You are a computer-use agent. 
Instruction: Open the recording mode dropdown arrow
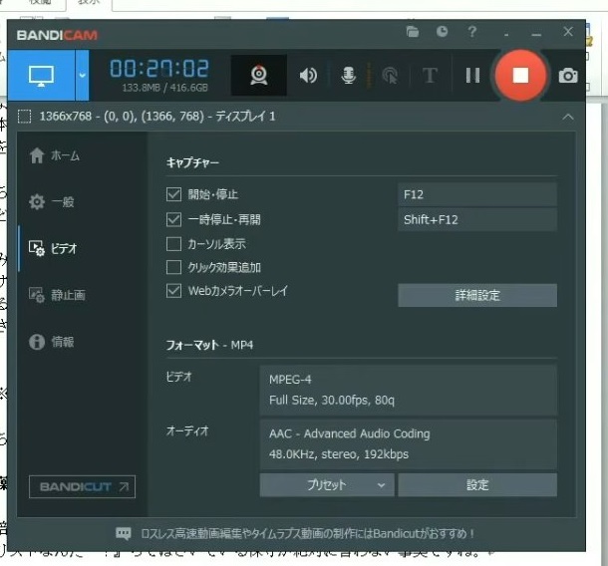pos(82,75)
